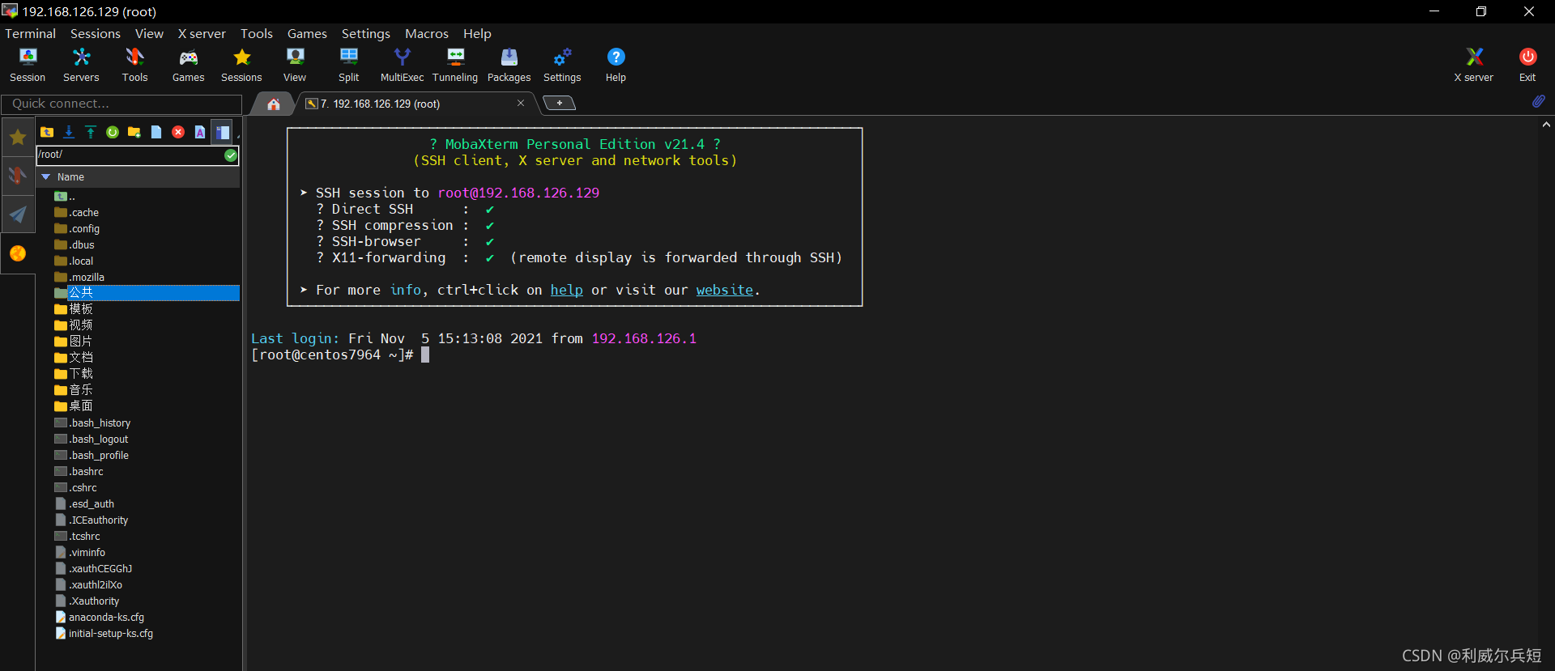1555x671 pixels.
Task: Click the 'website' link in the banner
Action: 725,290
